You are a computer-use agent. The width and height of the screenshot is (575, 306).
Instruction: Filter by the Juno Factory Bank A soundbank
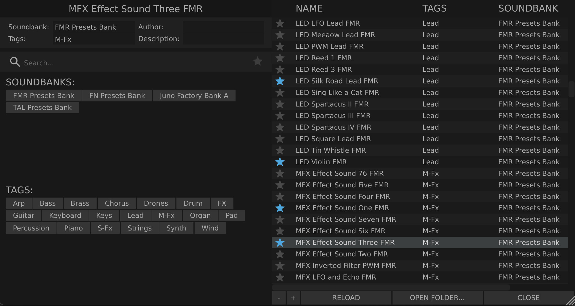pos(194,96)
